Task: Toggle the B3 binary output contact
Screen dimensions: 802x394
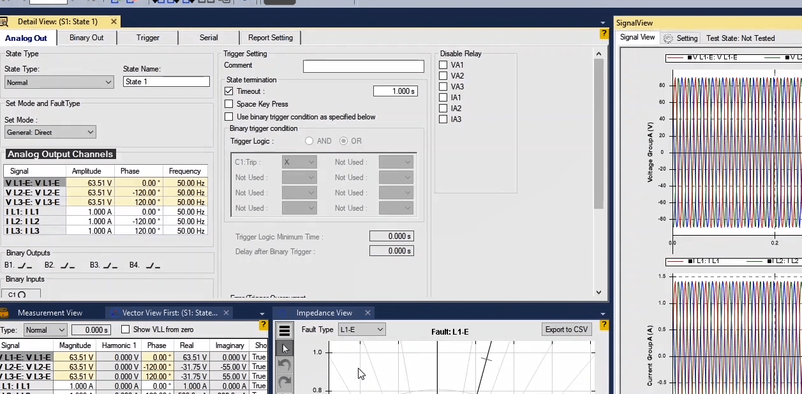Action: pos(110,265)
